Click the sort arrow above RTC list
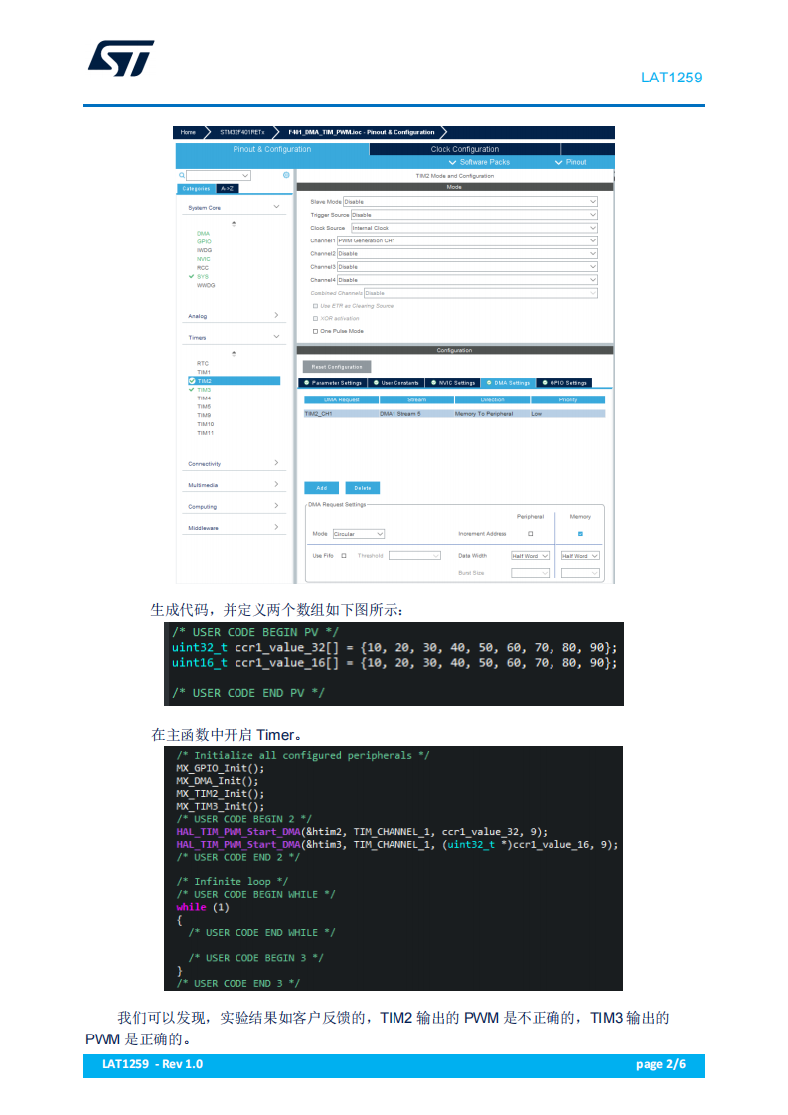 [x=234, y=354]
